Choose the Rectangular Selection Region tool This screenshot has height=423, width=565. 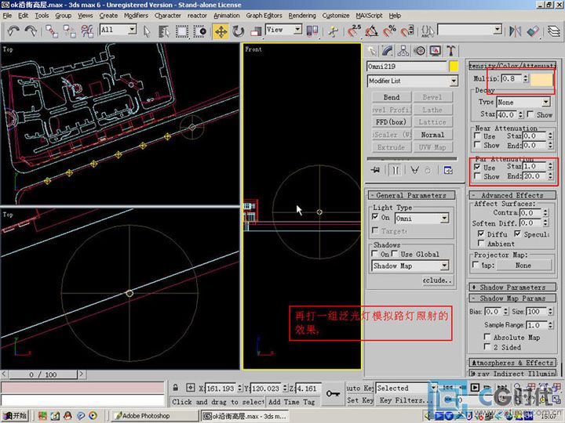[x=181, y=31]
